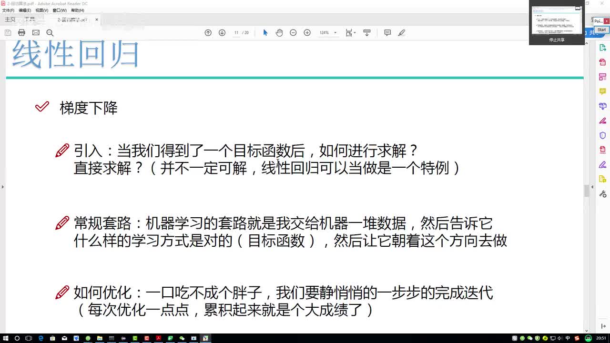The image size is (610, 343).
Task: Click the email envelope icon
Action: tap(36, 32)
